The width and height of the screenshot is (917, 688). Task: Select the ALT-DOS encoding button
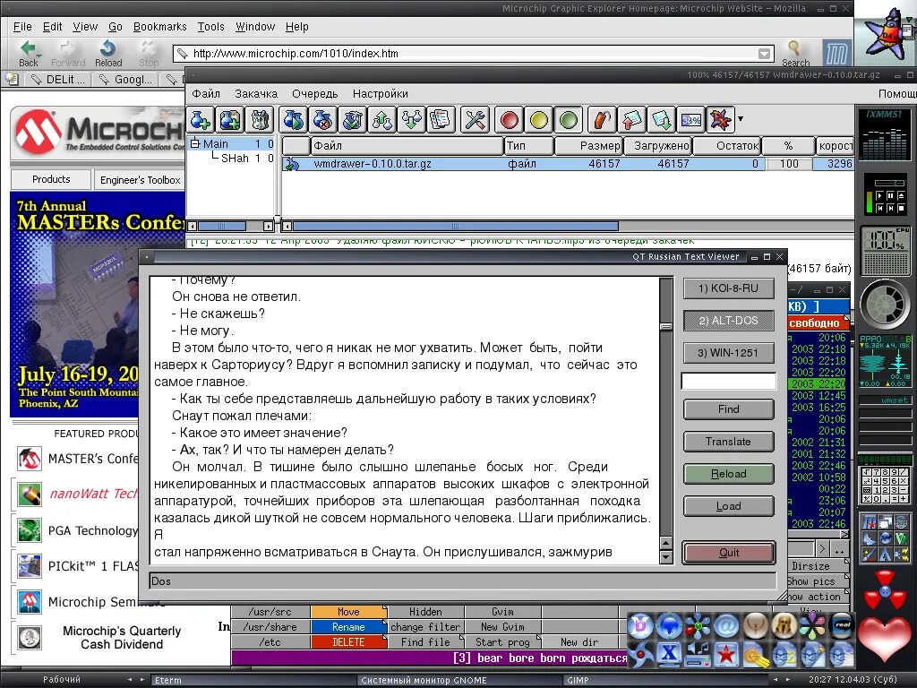(x=728, y=321)
